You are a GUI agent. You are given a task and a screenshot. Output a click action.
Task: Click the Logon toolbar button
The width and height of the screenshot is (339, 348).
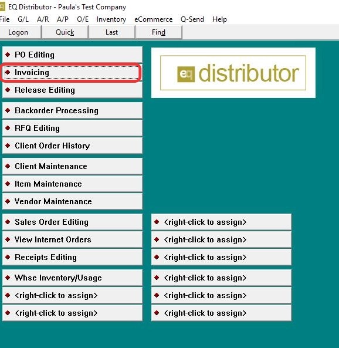20,32
